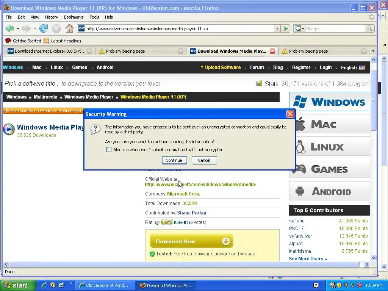Image resolution: width=388 pixels, height=291 pixels.
Task: Click contributor Shane Parkar link
Action: click(x=191, y=213)
